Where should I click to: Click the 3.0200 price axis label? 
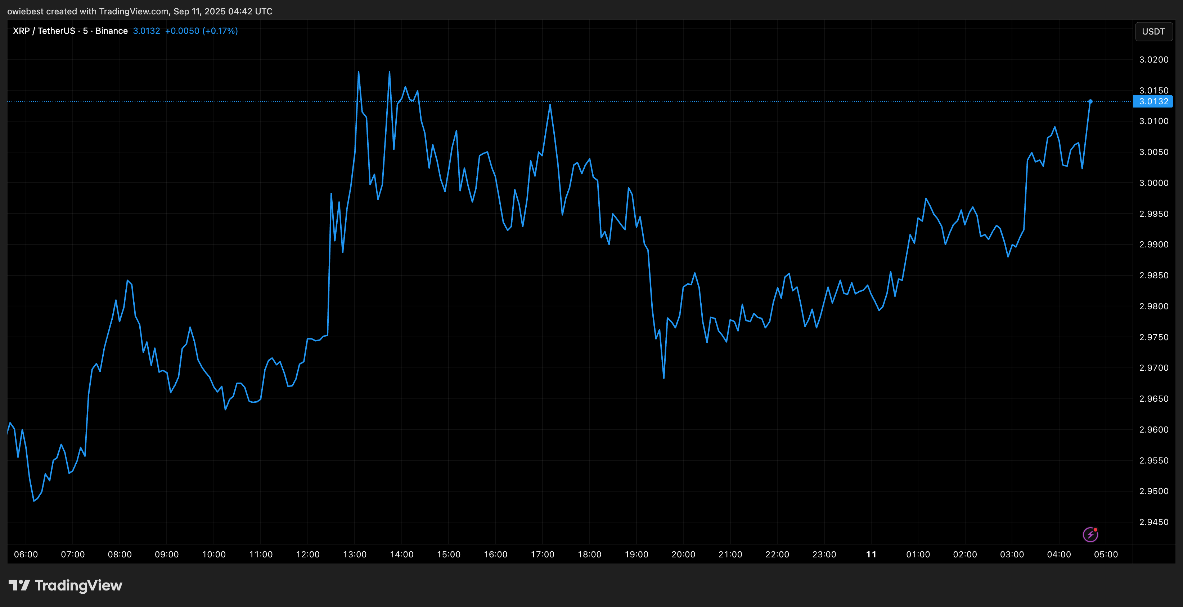[1153, 60]
